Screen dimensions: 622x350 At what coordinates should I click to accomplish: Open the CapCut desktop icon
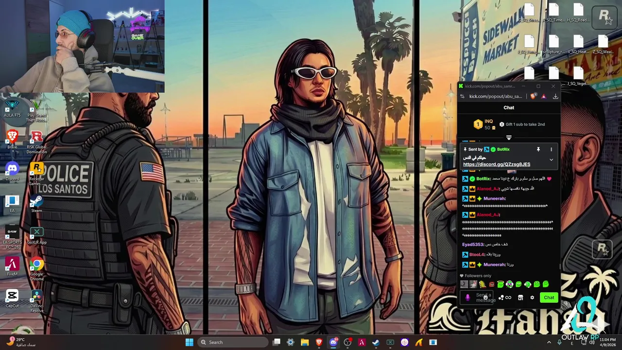pos(12,298)
